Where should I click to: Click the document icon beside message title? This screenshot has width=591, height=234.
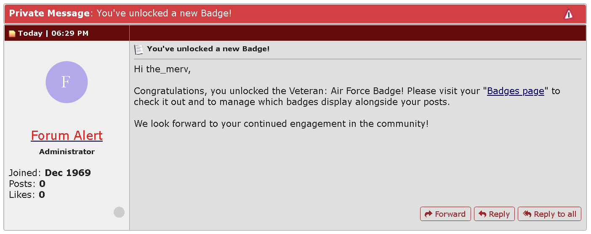point(138,49)
